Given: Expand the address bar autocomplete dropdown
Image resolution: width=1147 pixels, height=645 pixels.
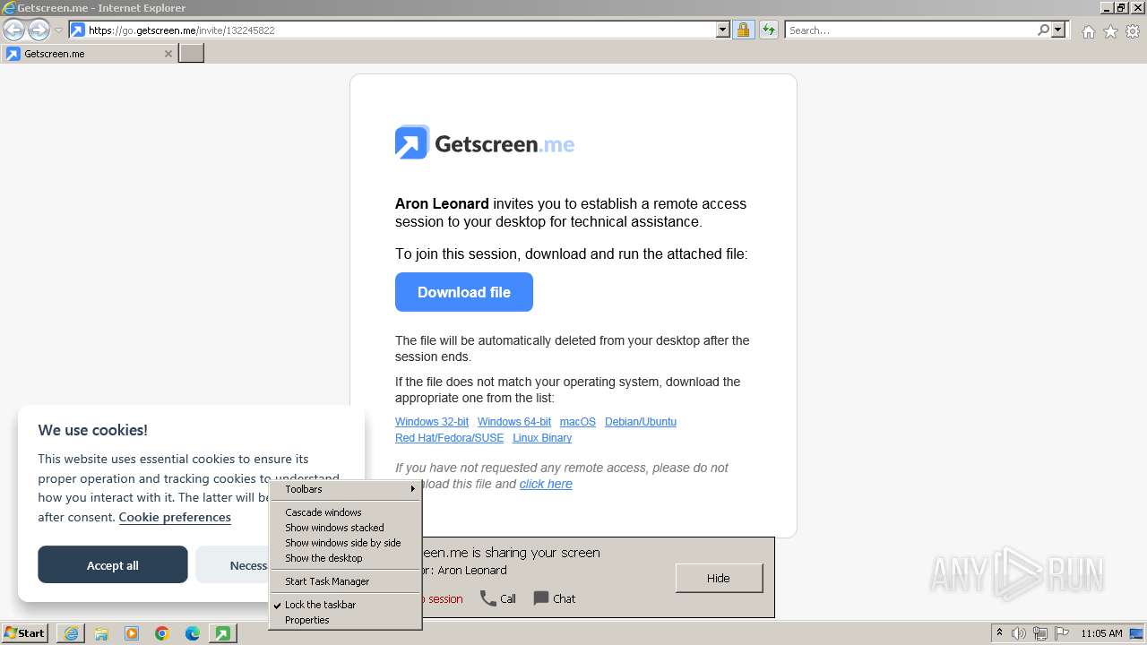Looking at the screenshot, I should click(723, 30).
